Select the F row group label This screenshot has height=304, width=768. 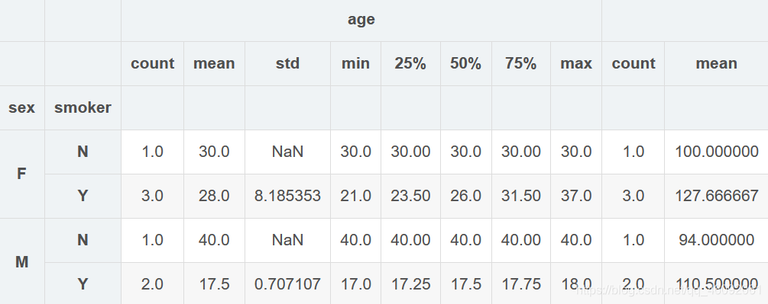pyautogui.click(x=21, y=174)
